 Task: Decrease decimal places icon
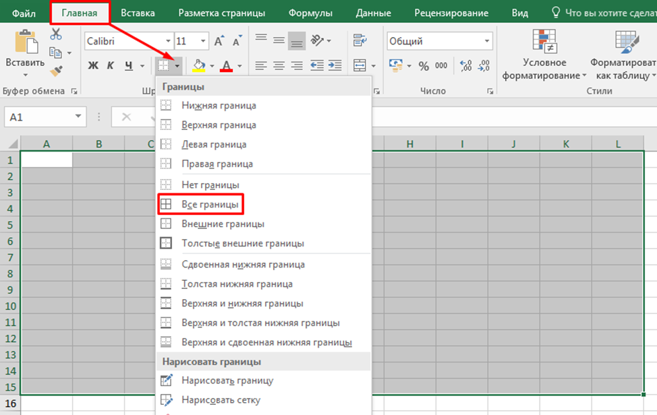click(x=484, y=65)
